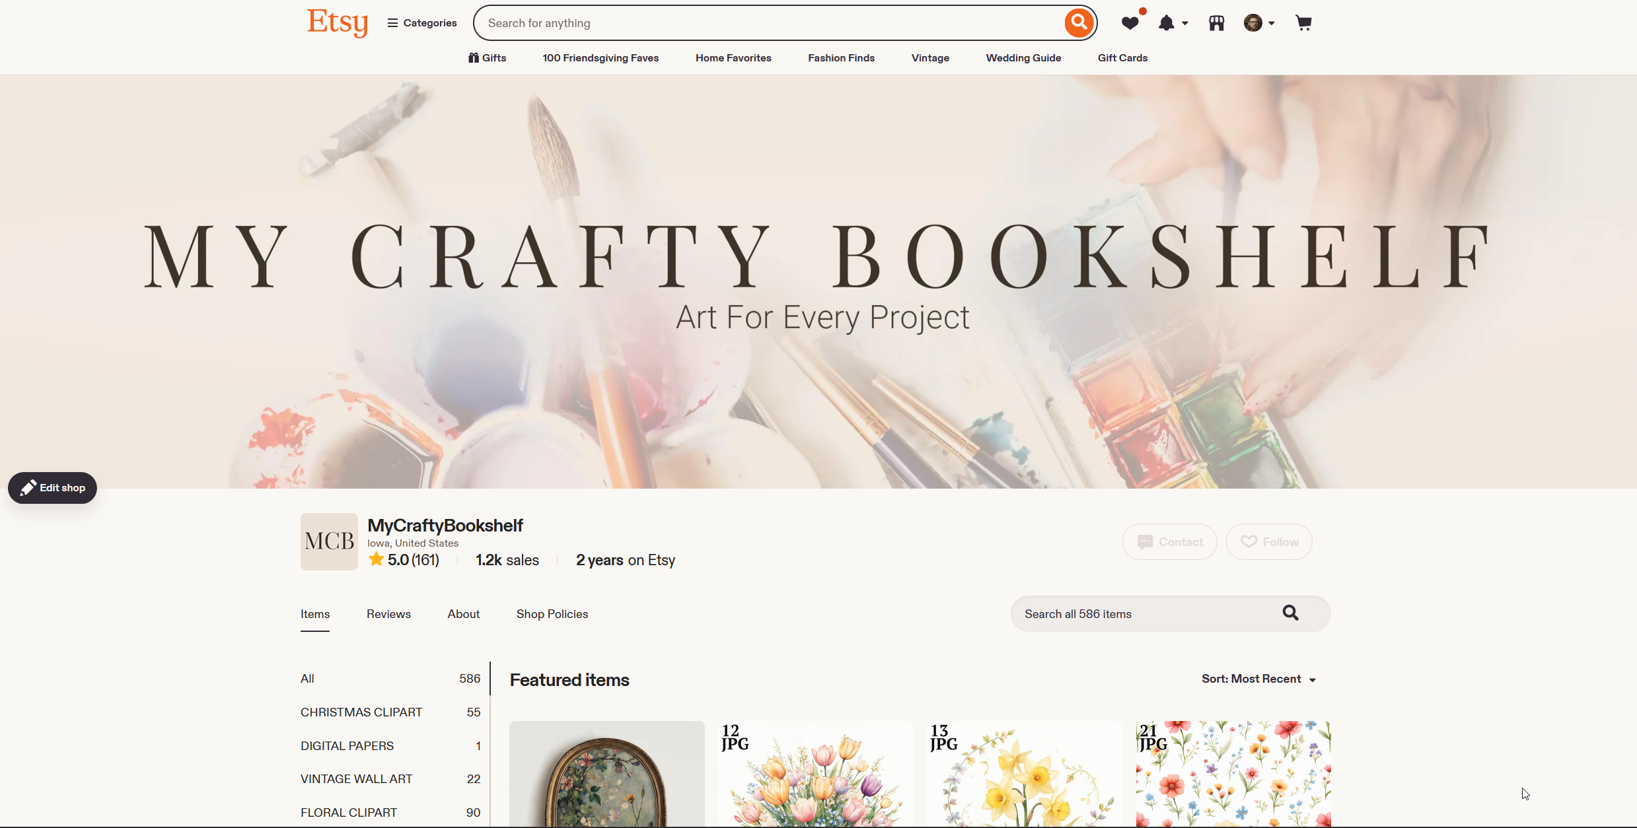Open the 12 JPG tulip bouquet listing

point(815,774)
